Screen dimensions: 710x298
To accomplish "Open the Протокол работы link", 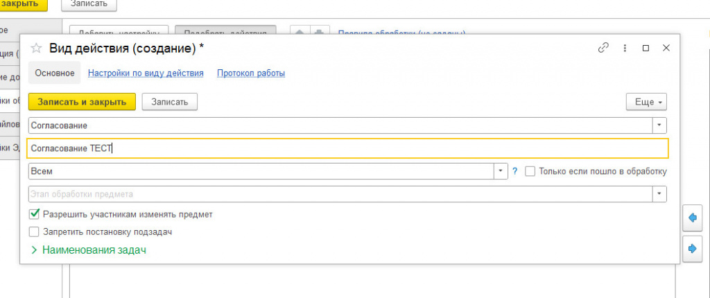I will pos(251,73).
